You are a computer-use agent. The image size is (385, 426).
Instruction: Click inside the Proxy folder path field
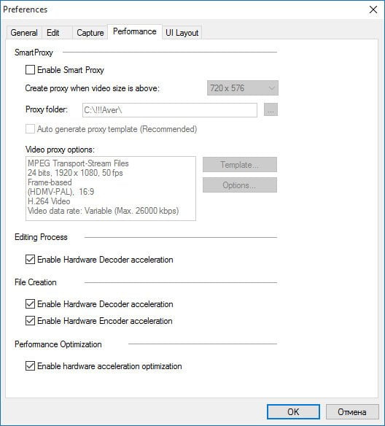[x=170, y=110]
